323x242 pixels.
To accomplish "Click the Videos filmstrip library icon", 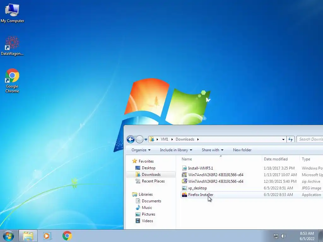I will pyautogui.click(x=138, y=221).
